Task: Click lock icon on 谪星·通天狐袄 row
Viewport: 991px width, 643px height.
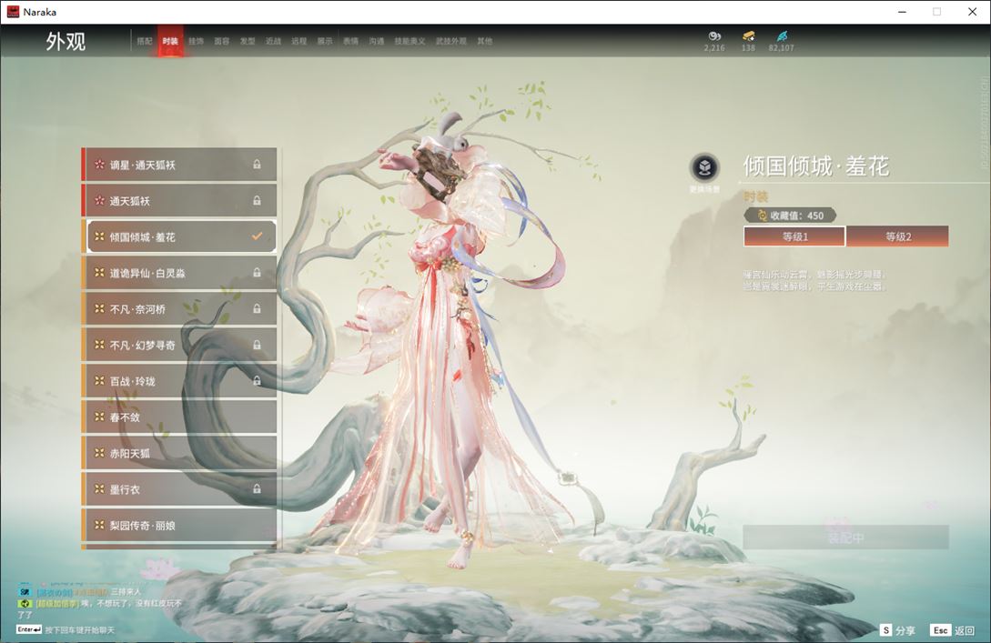Action: coord(257,165)
